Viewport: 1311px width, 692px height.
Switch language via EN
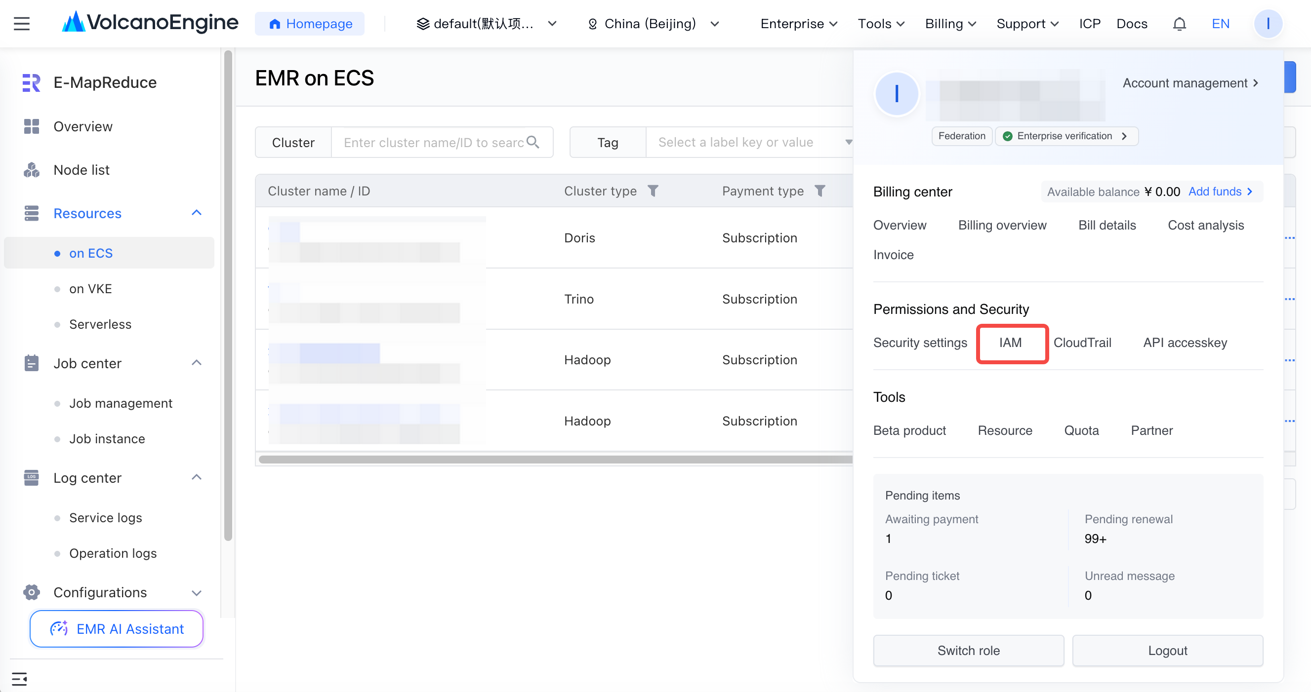pyautogui.click(x=1221, y=23)
